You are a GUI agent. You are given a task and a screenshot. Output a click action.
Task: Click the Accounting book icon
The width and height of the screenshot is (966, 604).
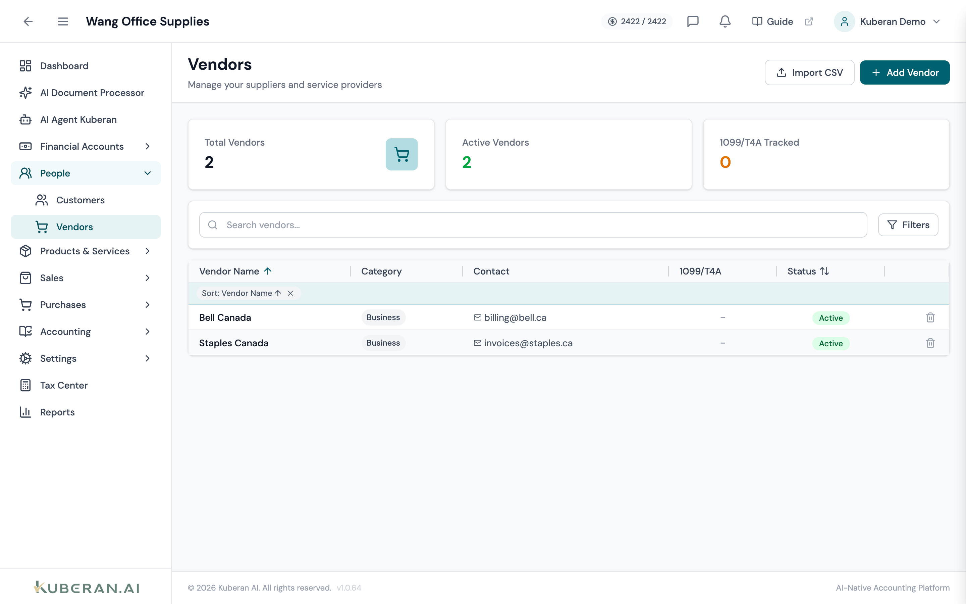pos(25,332)
